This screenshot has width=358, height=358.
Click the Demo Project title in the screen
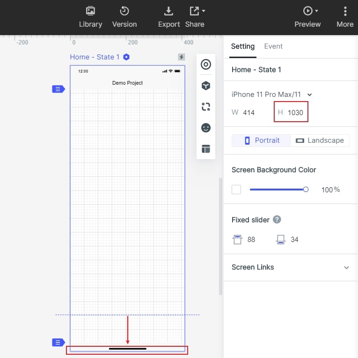(x=127, y=83)
